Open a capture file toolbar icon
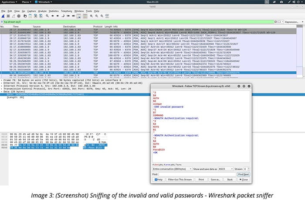Viewport: 305px width, 200px height. [x=25, y=16]
